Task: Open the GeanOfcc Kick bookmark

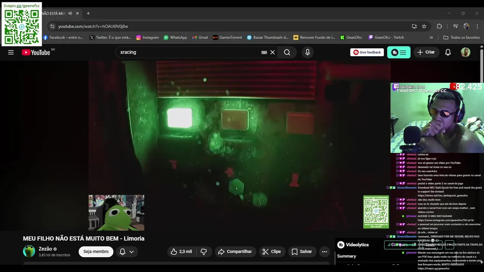Action: coord(351,37)
